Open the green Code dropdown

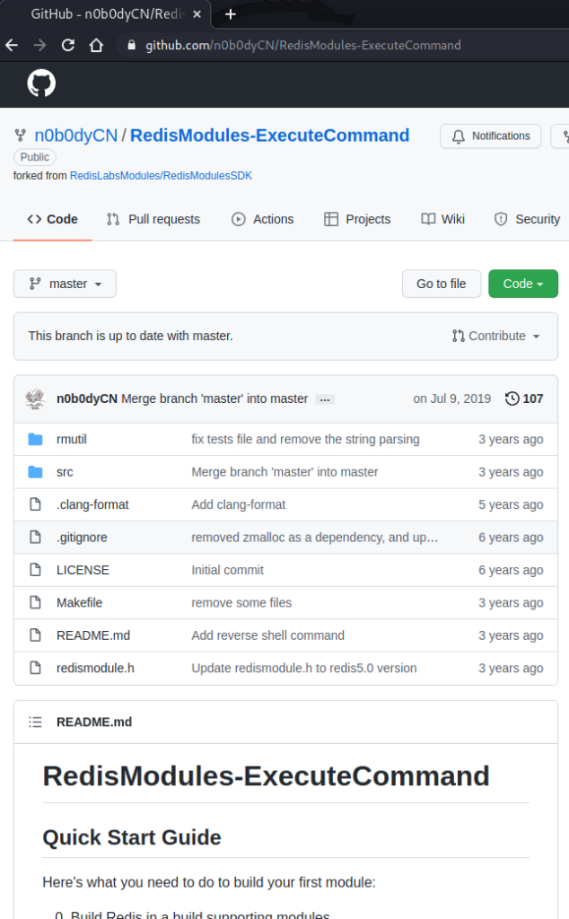point(522,284)
